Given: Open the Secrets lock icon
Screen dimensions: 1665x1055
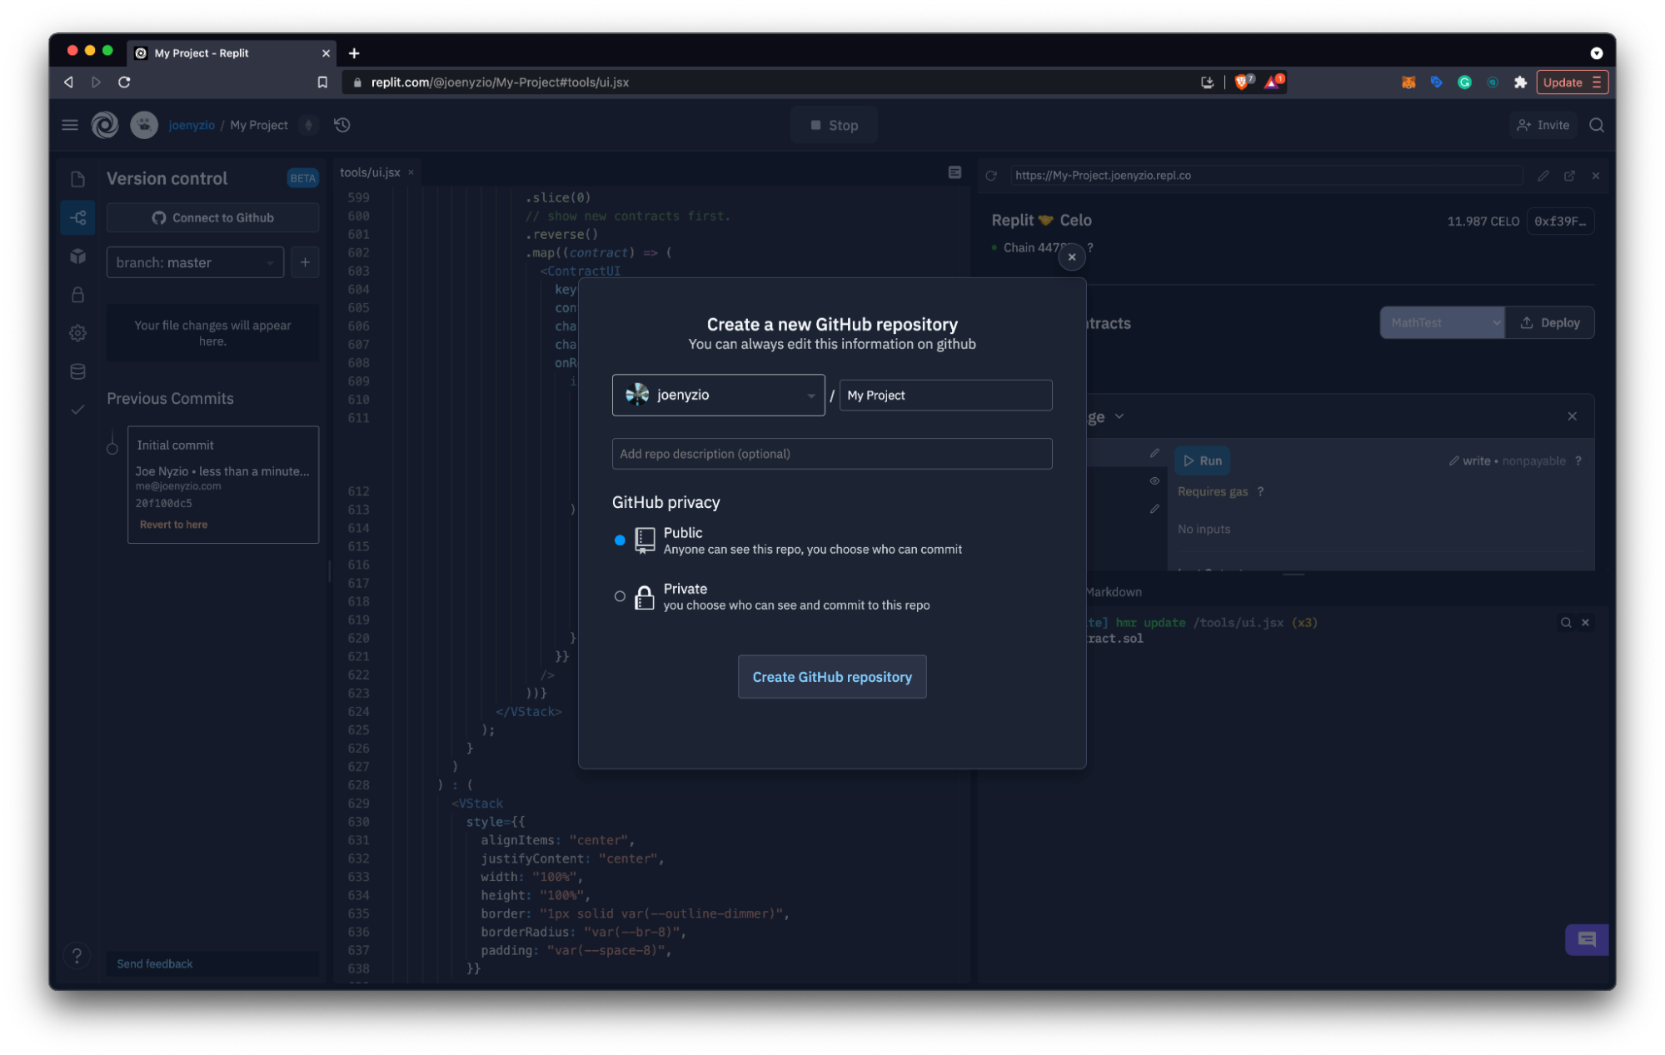Looking at the screenshot, I should click(x=77, y=295).
